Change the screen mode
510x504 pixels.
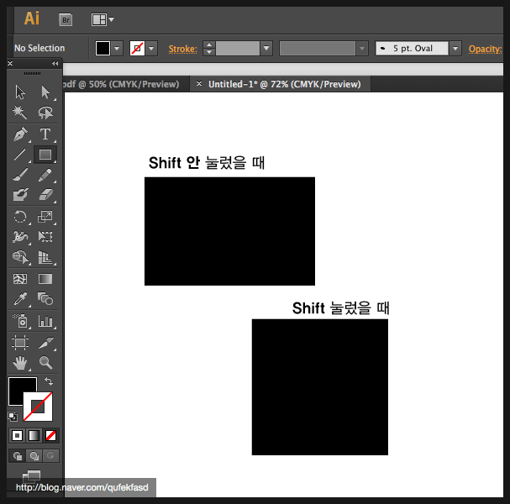pos(32,476)
